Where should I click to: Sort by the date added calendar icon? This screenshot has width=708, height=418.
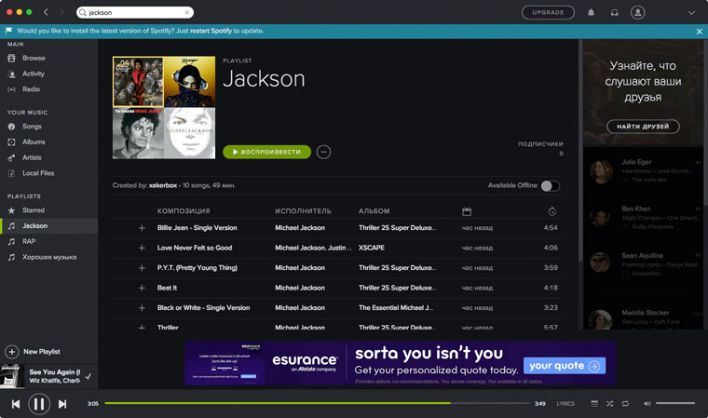click(467, 211)
